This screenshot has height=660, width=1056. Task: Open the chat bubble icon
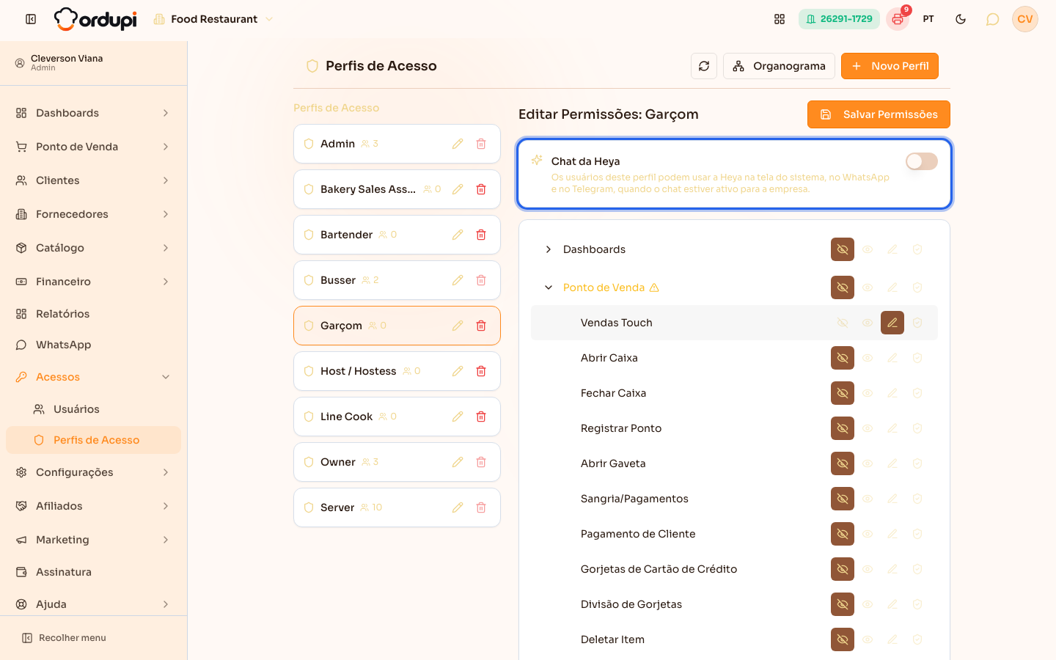coord(993,19)
